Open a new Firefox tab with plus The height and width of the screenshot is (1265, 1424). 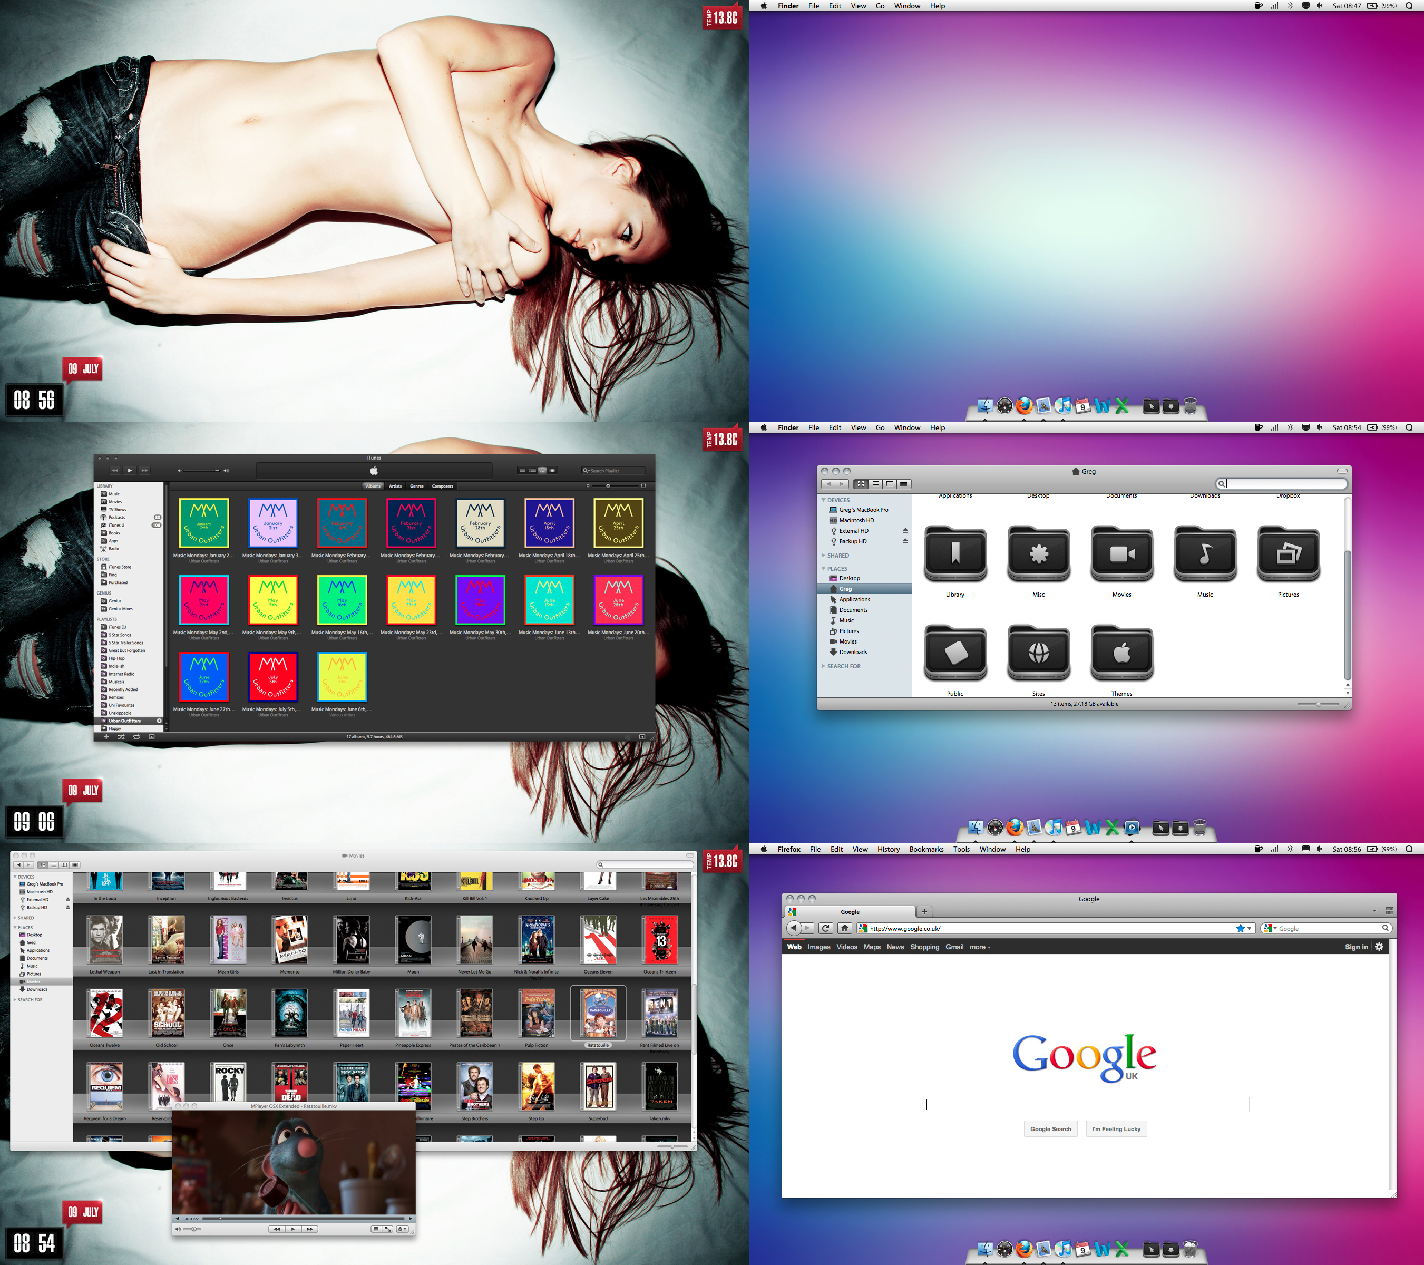tap(924, 911)
